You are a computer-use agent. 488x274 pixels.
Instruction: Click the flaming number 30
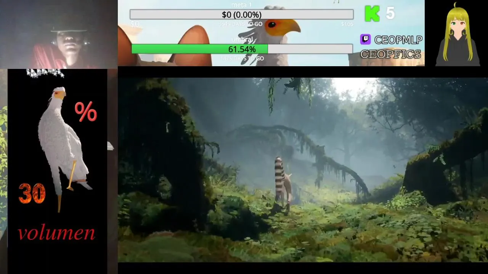[32, 193]
